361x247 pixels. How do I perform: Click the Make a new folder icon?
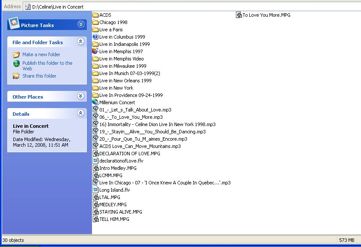pos(16,55)
